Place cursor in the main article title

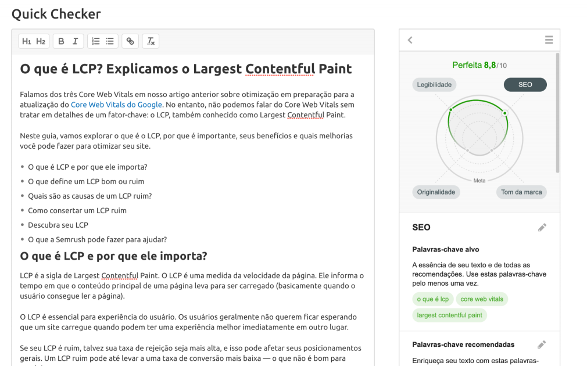pos(185,69)
